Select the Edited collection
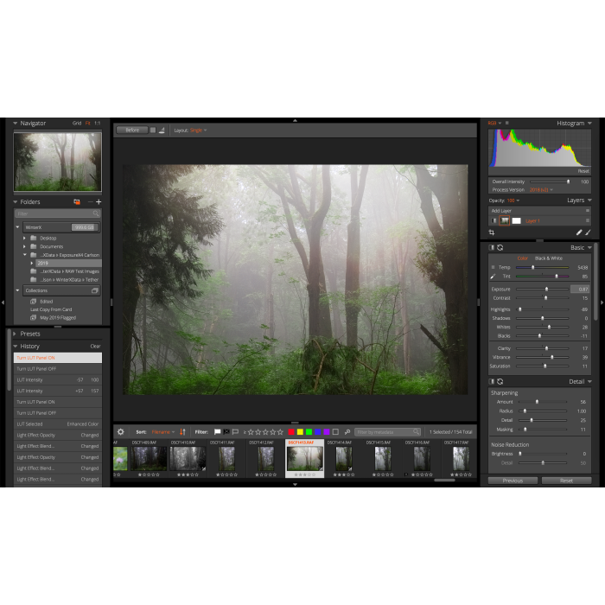The height and width of the screenshot is (605, 605). (x=47, y=302)
